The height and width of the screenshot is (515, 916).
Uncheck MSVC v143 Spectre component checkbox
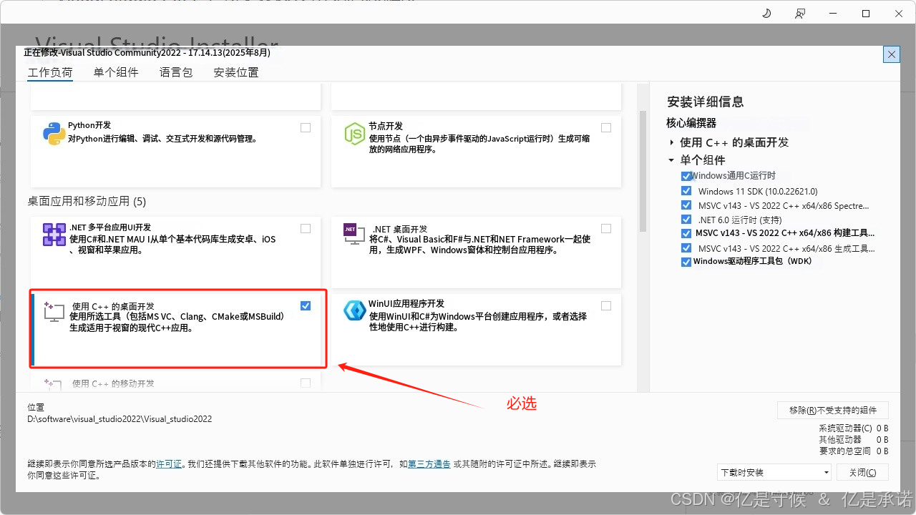point(686,205)
